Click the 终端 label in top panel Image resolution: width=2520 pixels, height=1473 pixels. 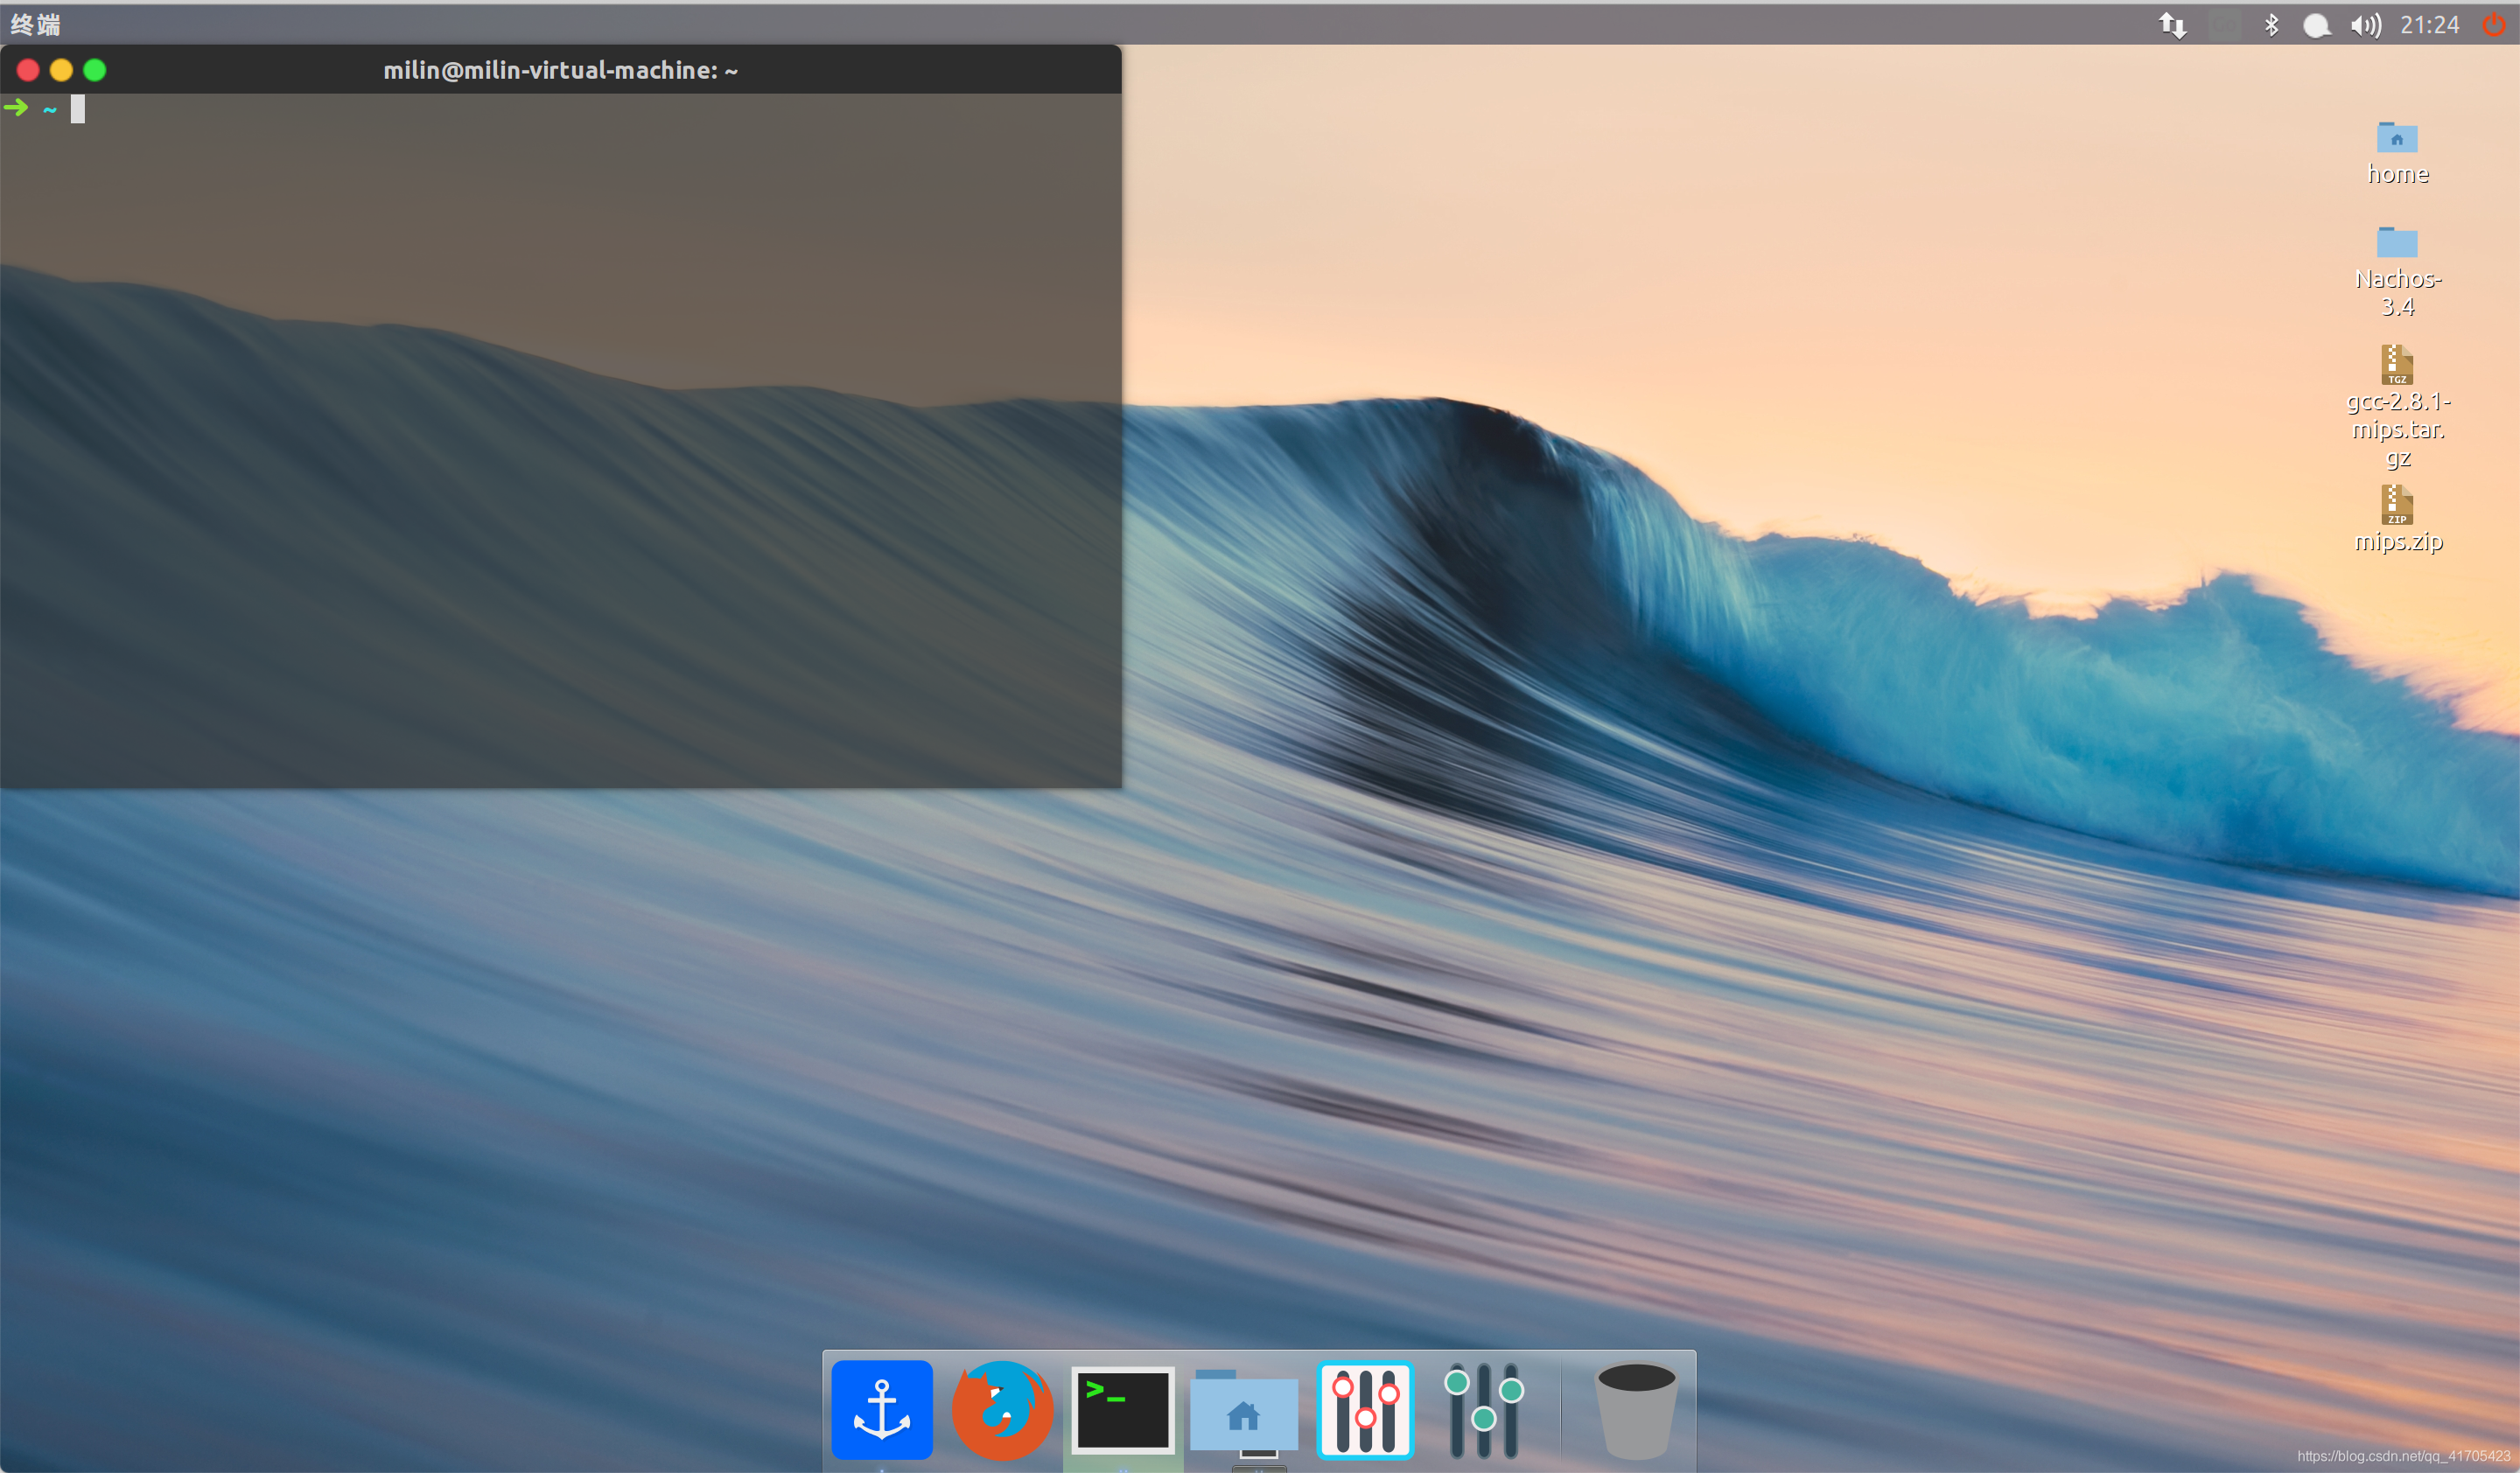[36, 25]
